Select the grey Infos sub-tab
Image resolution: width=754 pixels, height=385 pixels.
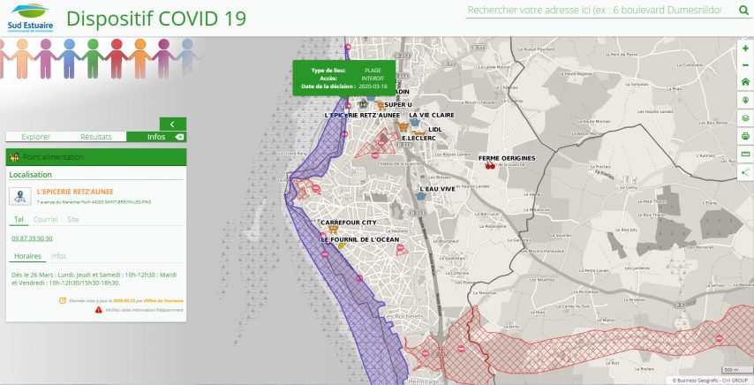click(x=58, y=256)
